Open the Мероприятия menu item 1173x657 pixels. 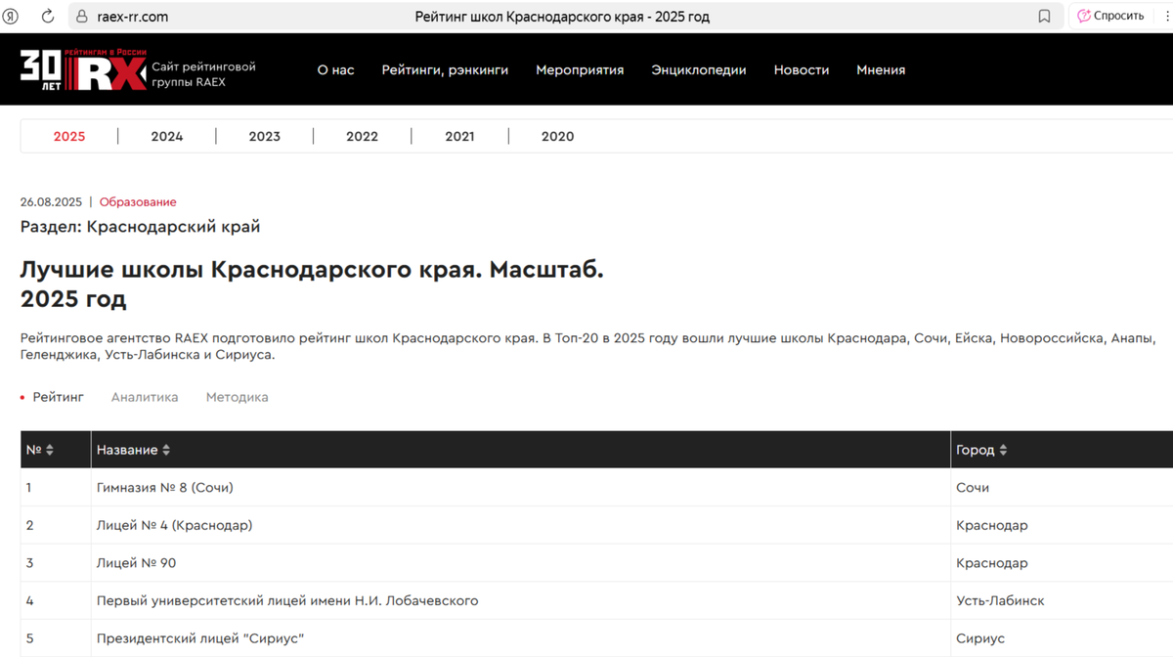tap(580, 70)
